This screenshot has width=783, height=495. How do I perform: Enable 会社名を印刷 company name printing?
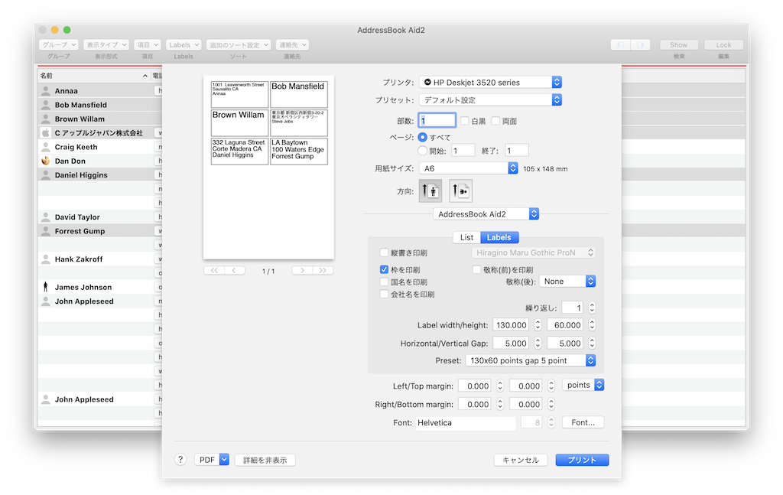pos(384,295)
